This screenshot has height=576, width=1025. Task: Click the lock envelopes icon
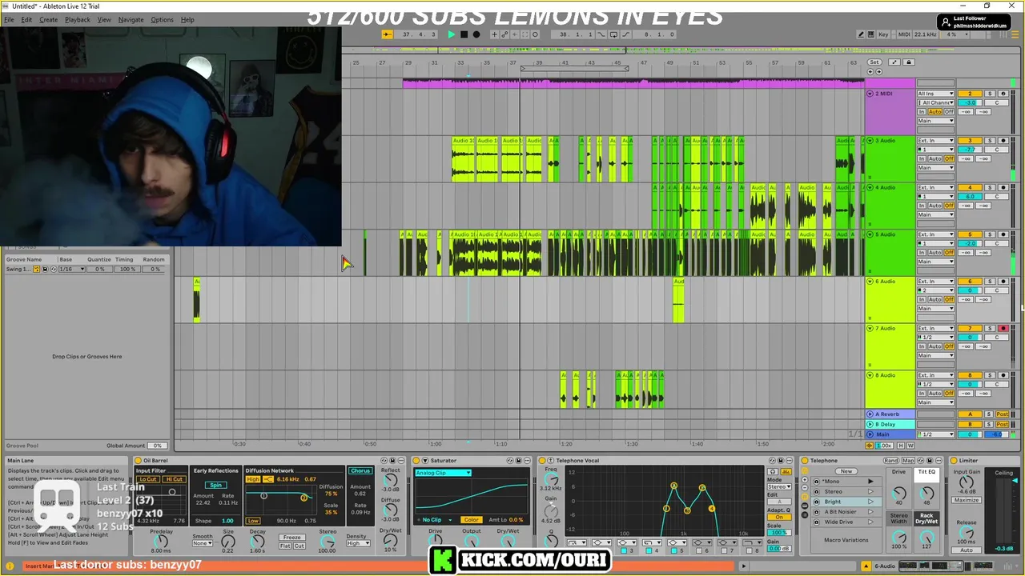(x=909, y=62)
